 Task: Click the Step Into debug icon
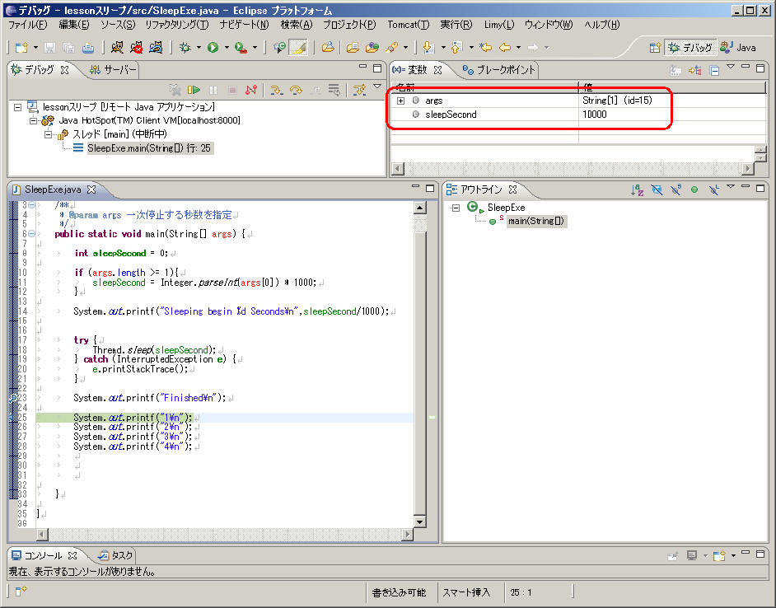[277, 90]
